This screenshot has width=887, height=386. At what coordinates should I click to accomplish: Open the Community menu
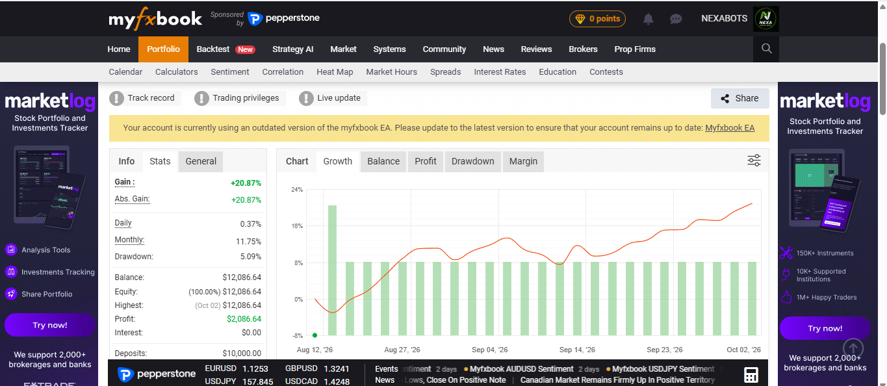444,49
